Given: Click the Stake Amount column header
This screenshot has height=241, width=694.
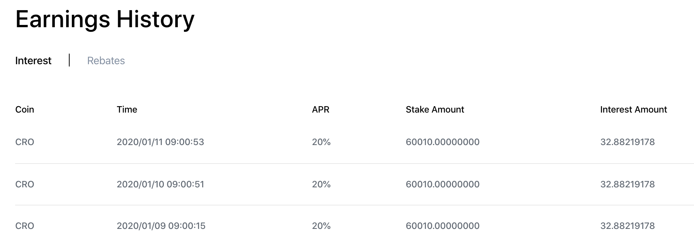Looking at the screenshot, I should pos(435,110).
